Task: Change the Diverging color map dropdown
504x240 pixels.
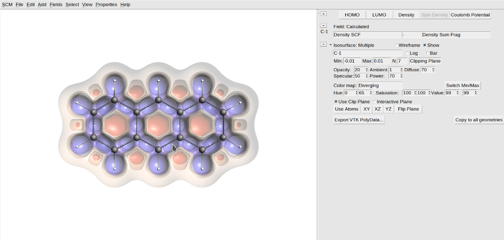Action: (x=379, y=85)
